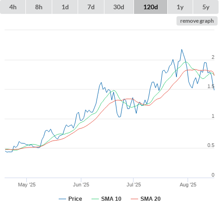The height and width of the screenshot is (211, 219).
Task: Click the red SMA 20 legend marker
Action: (x=134, y=199)
